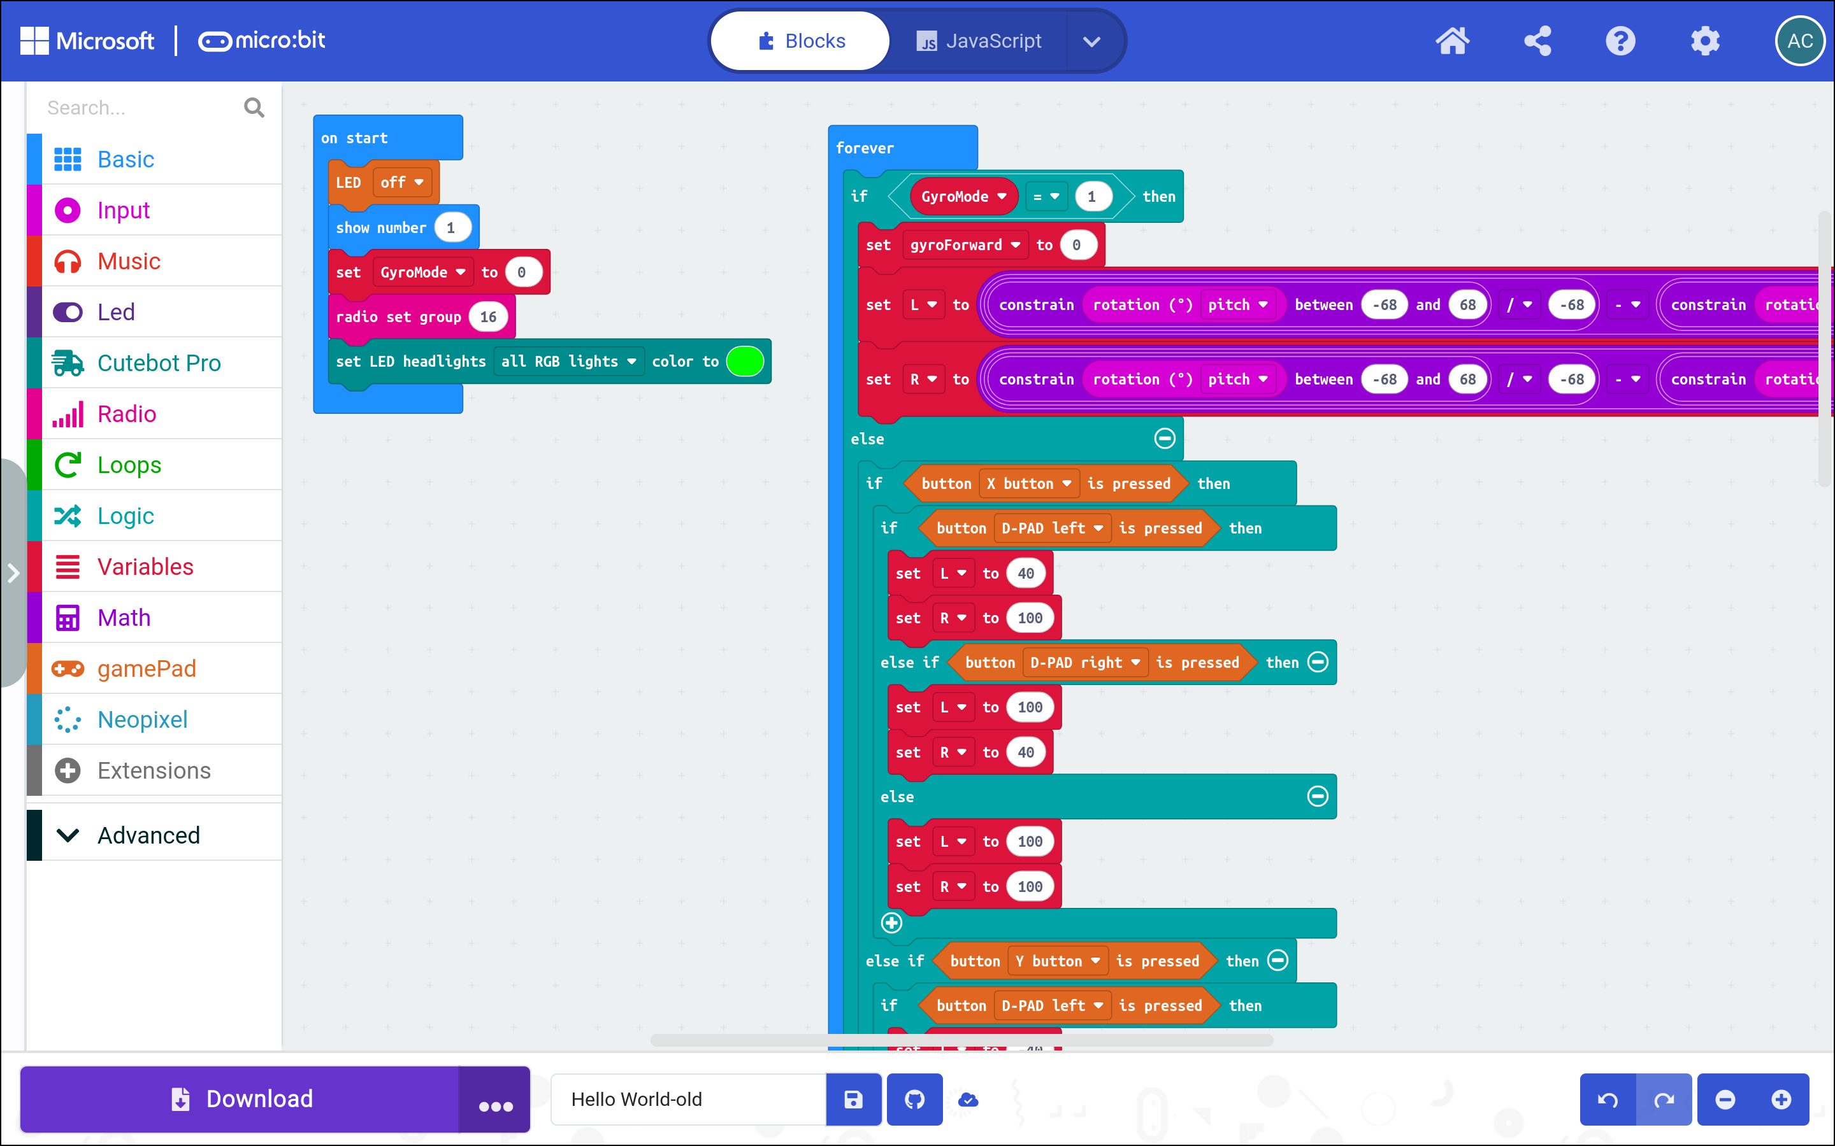1835x1146 pixels.
Task: Focus the toolbox Search field
Action: (x=140, y=108)
